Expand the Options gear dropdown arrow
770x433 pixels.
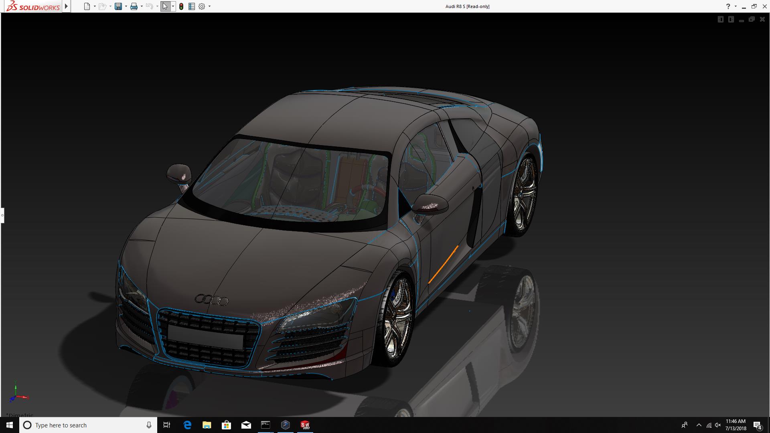tap(209, 6)
